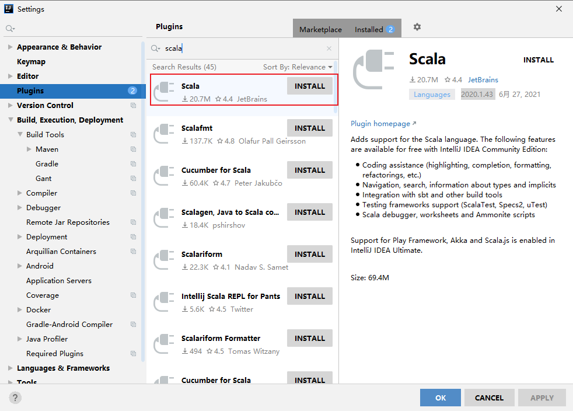573x411 pixels.
Task: Switch to the Installed tab
Action: 374,29
